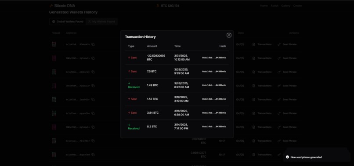Viewport: 354px width, 166px height.
Task: Copy the bc1p4b6k wallet address
Action: tap(93, 72)
